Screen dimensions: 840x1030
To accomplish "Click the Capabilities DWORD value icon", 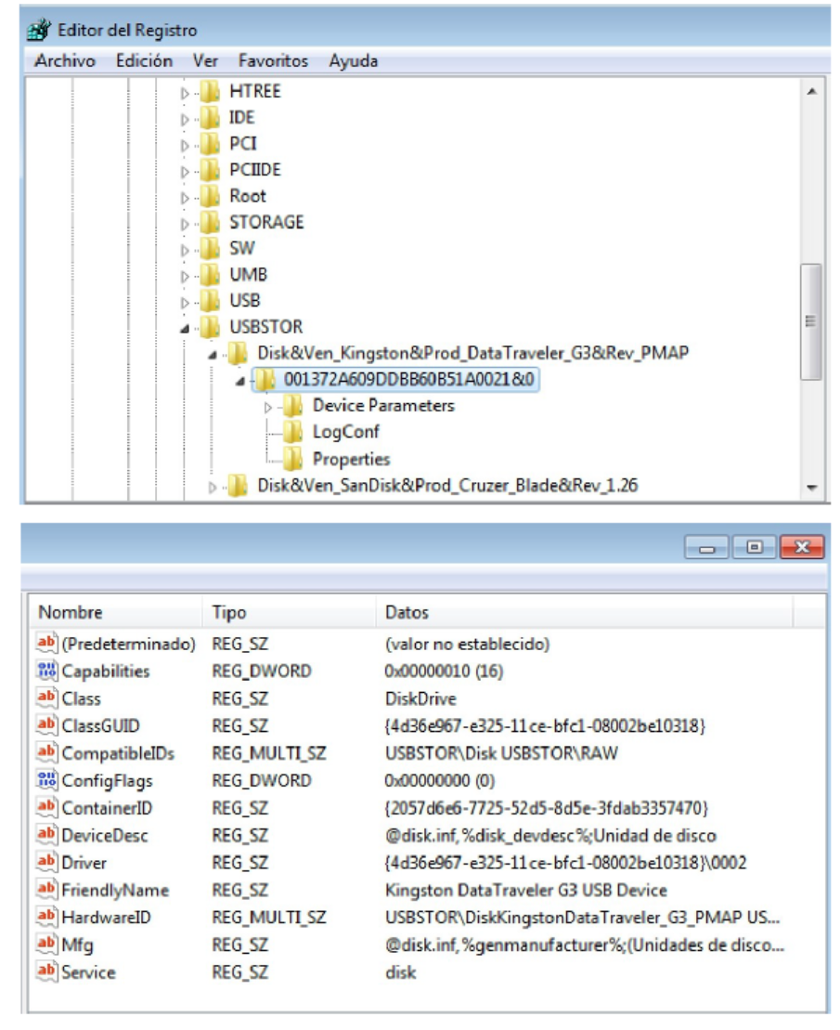I will point(47,670).
